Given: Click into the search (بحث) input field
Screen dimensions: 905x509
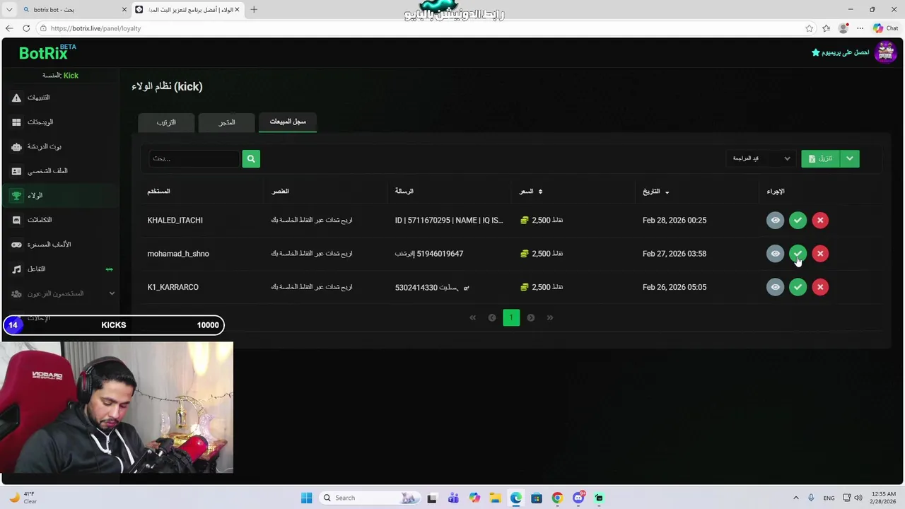Looking at the screenshot, I should pyautogui.click(x=194, y=159).
